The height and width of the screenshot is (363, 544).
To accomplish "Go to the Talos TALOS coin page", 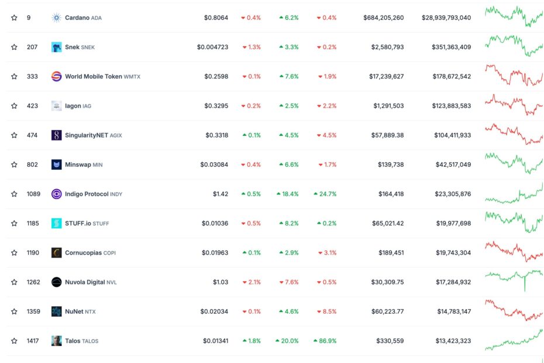I will pyautogui.click(x=81, y=341).
